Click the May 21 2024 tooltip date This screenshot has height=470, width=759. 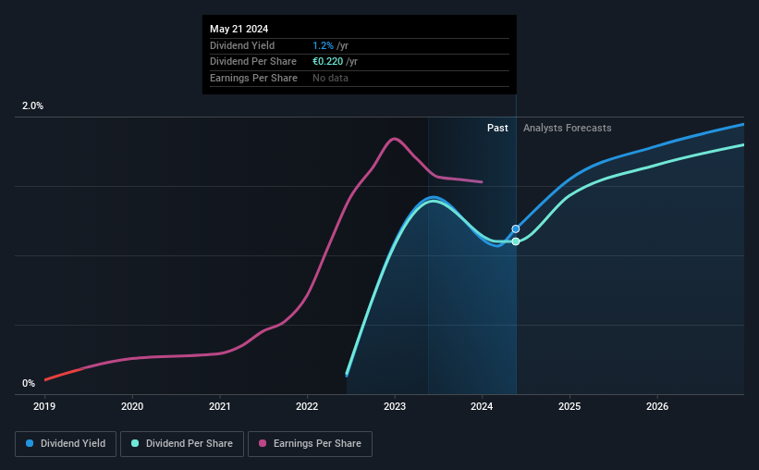[x=239, y=29]
